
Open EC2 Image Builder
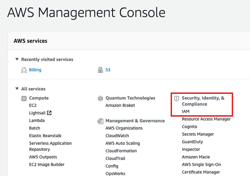pyautogui.click(x=47, y=164)
